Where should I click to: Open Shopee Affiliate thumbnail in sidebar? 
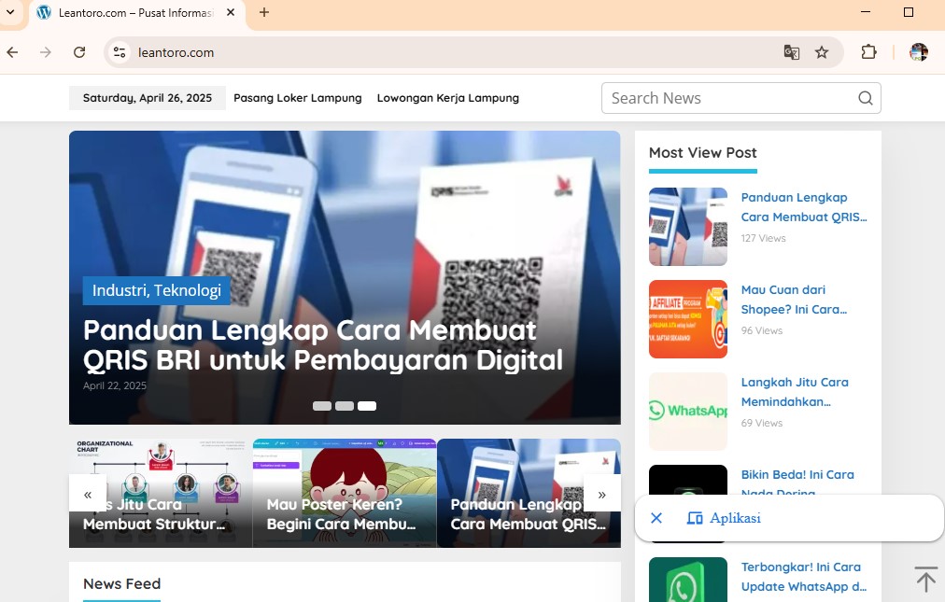688,319
